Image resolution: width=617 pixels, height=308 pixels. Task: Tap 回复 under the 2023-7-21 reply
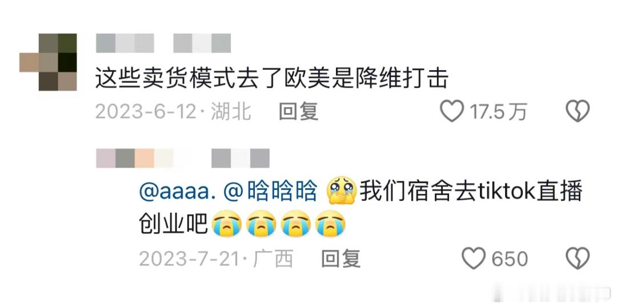340,259
